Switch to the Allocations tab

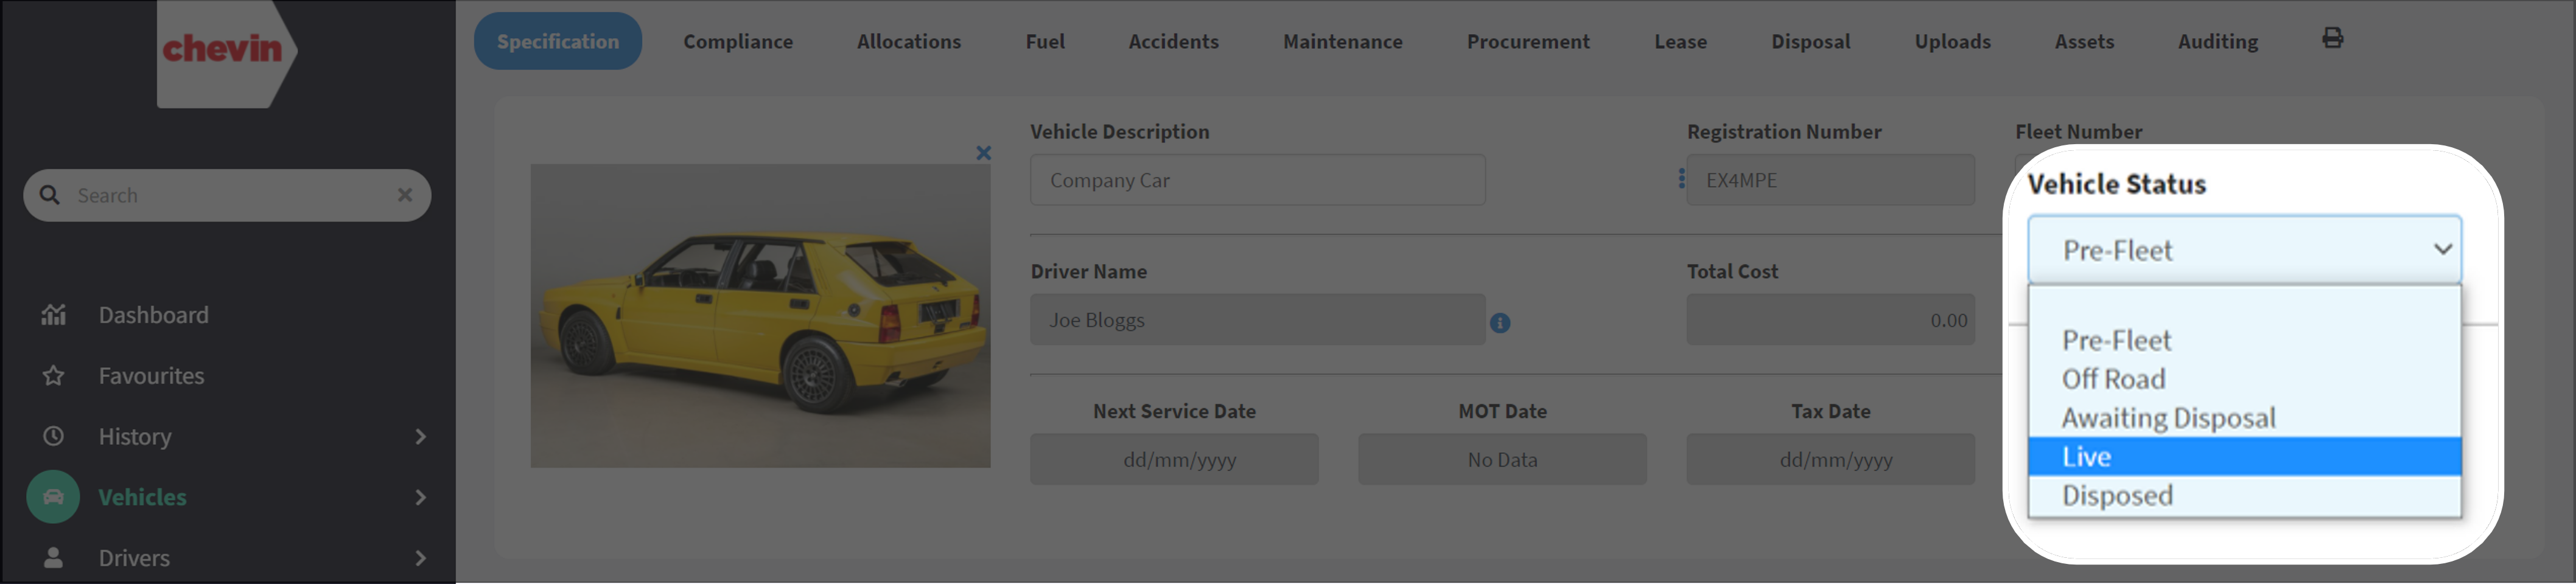coord(909,41)
